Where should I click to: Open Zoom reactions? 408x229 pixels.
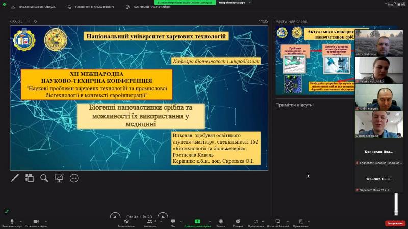click(x=238, y=222)
